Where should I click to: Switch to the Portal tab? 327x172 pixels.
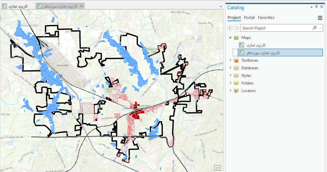249,18
